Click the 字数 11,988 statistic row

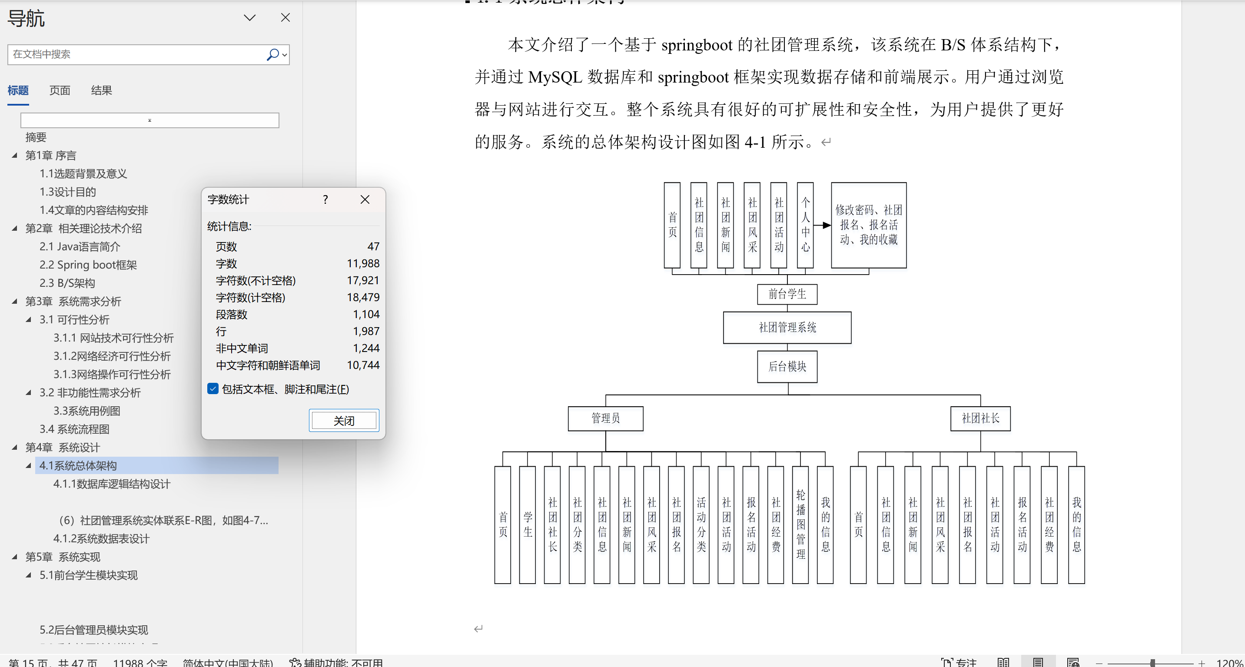pyautogui.click(x=297, y=263)
